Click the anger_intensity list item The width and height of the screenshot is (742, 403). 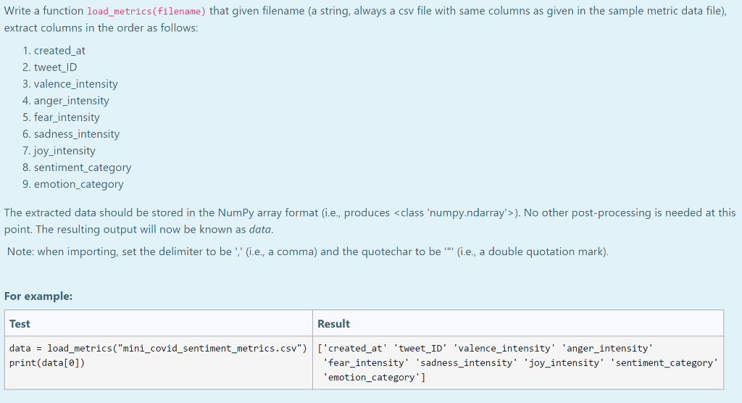72,101
